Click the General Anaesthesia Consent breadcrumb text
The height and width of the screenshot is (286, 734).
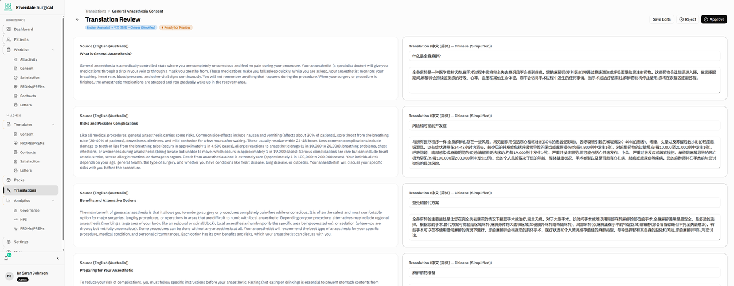(138, 11)
